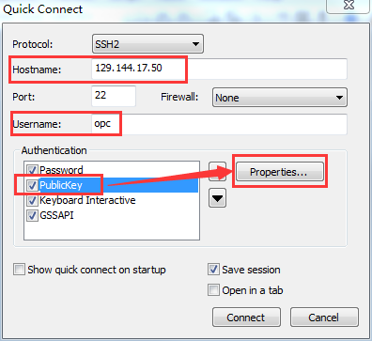The width and height of the screenshot is (372, 341).
Task: Toggle the PublicKey authentication checkbox
Action: (x=32, y=185)
